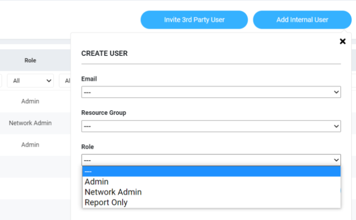This screenshot has width=356, height=220.
Task: Select the Network Admin table row
Action: click(x=30, y=123)
